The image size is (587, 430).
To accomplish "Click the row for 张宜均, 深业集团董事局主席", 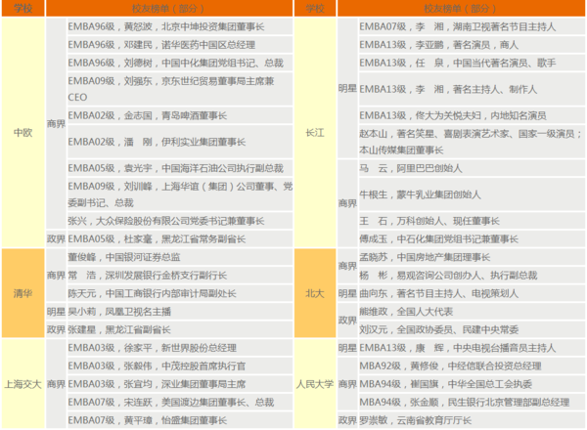I will tap(180, 384).
